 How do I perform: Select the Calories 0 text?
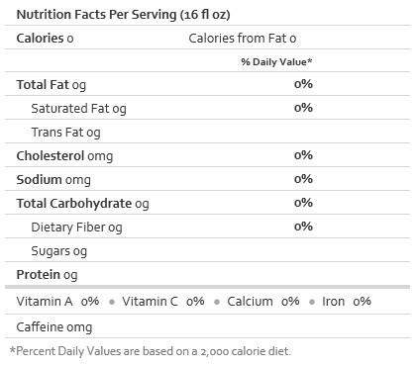pos(45,39)
